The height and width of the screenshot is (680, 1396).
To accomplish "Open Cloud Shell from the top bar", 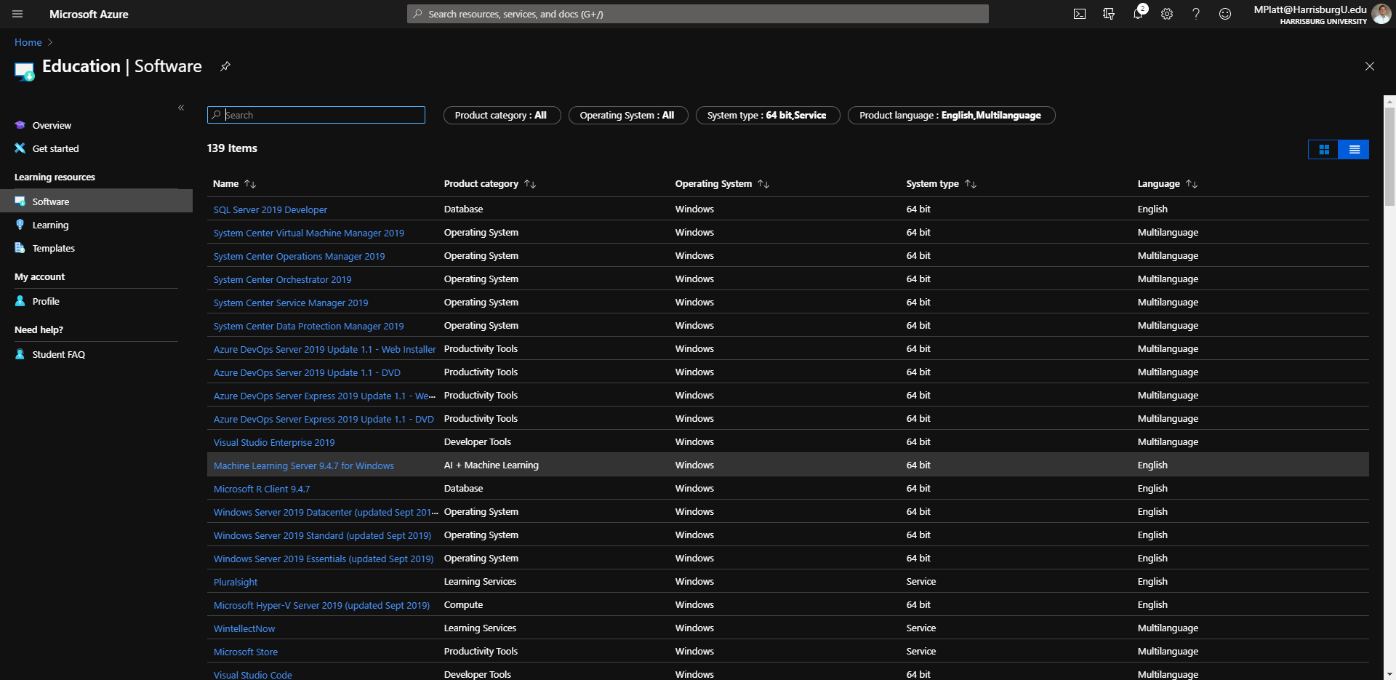I will [1080, 14].
